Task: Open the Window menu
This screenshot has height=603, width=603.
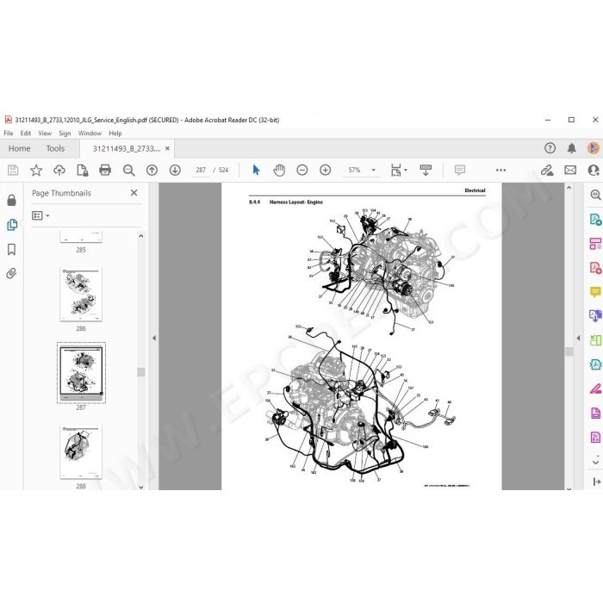Action: click(90, 133)
